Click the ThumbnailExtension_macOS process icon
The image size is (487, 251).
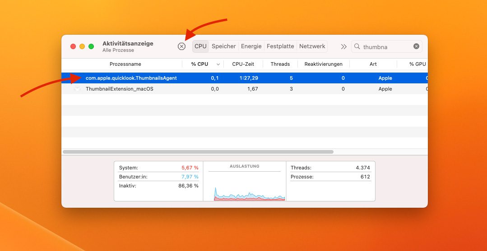pyautogui.click(x=77, y=89)
